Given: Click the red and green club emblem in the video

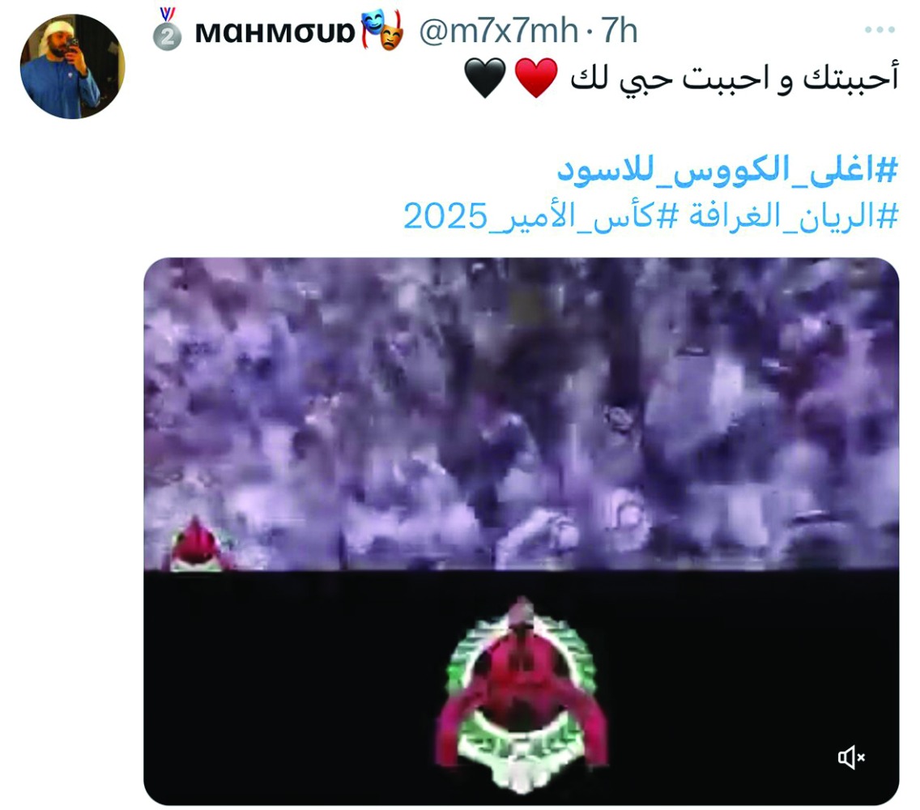Looking at the screenshot, I should point(521,696).
